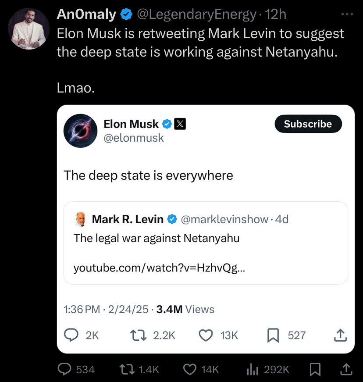Viewport: 363px width, 382px height.
Task: Share An0maly's post via share icon
Action: tap(346, 369)
